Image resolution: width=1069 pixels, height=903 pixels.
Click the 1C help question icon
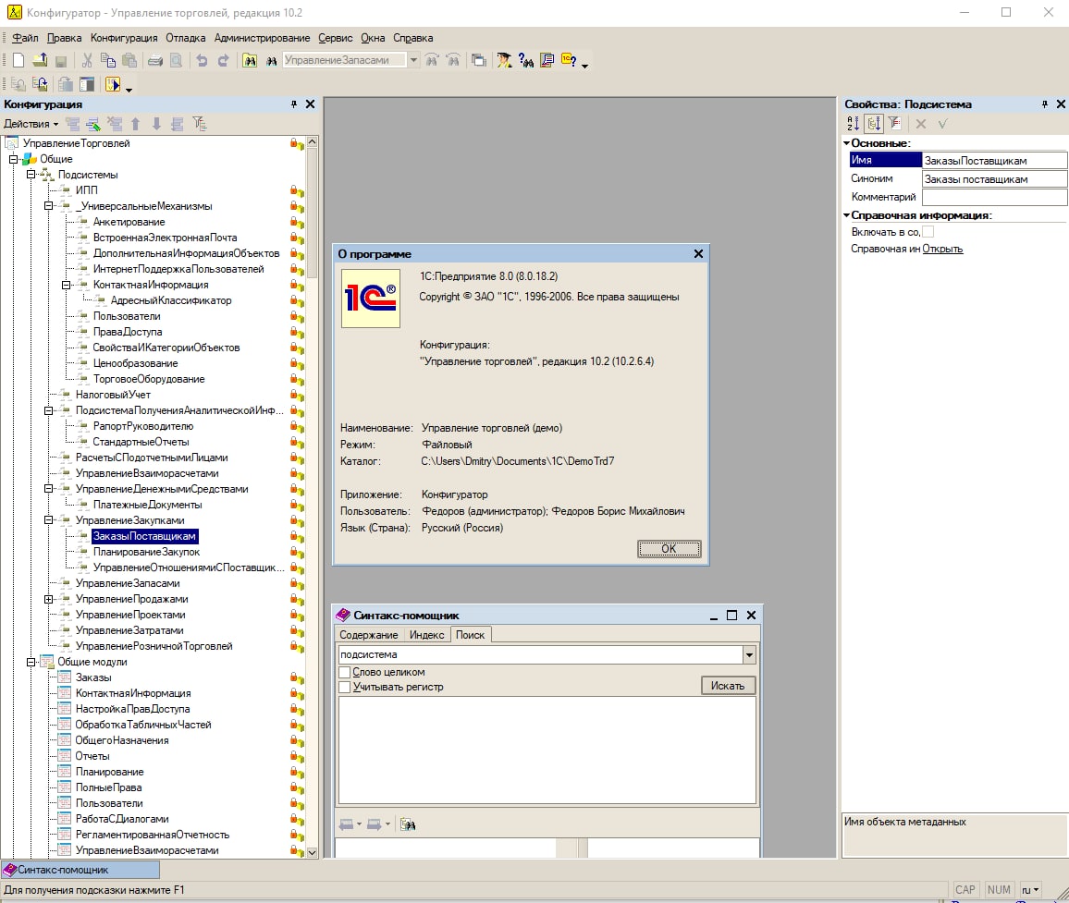(x=569, y=61)
